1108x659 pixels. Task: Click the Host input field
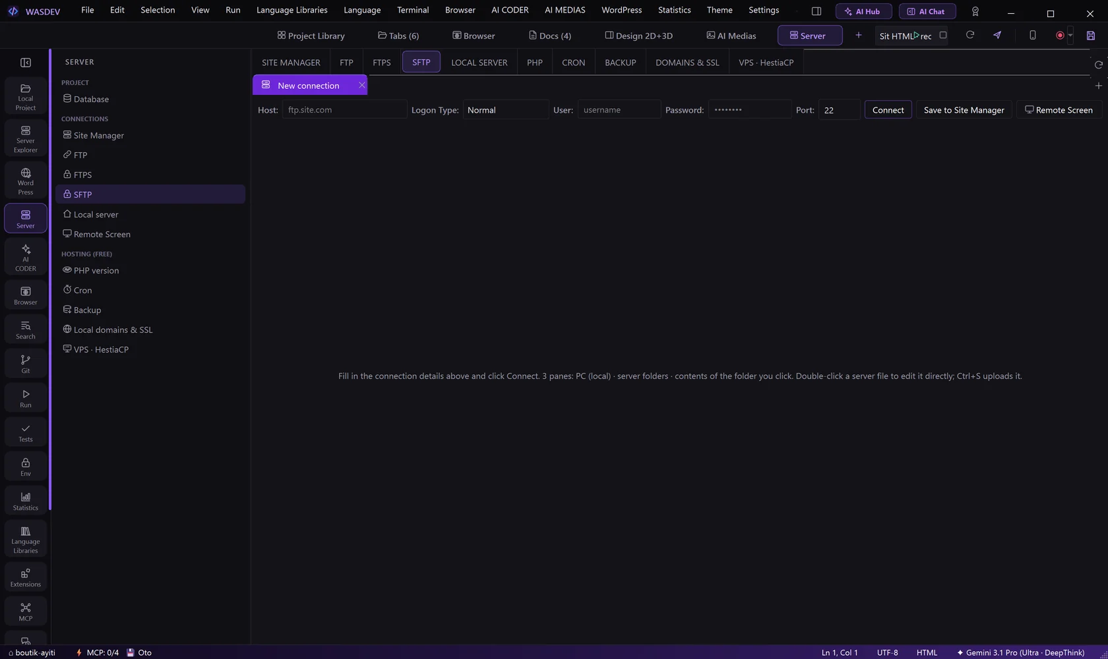click(344, 110)
